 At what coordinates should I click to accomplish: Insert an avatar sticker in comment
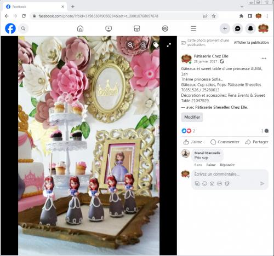coord(197,183)
